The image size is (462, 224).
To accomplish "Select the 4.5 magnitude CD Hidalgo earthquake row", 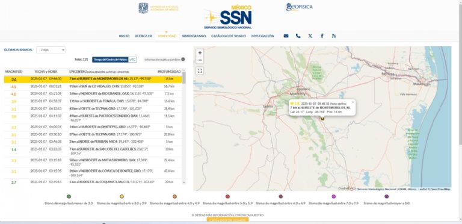I will coord(93,86).
